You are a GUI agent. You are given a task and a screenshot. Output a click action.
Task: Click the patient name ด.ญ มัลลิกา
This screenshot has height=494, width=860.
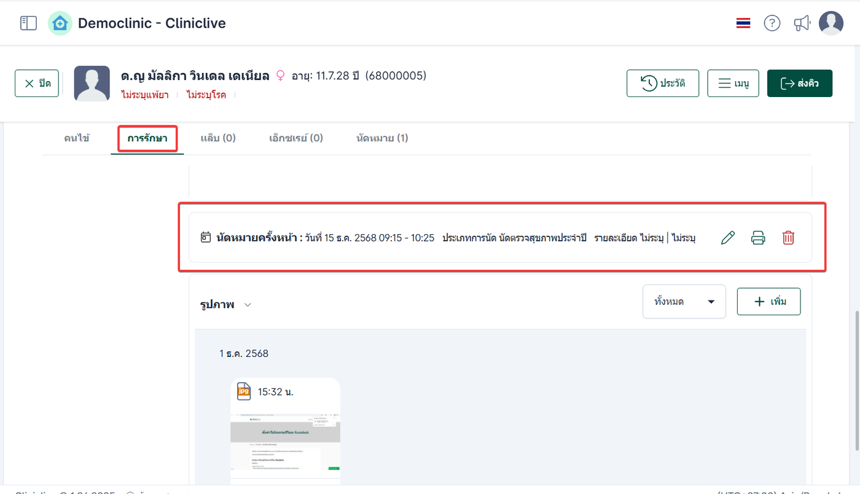[x=195, y=76]
